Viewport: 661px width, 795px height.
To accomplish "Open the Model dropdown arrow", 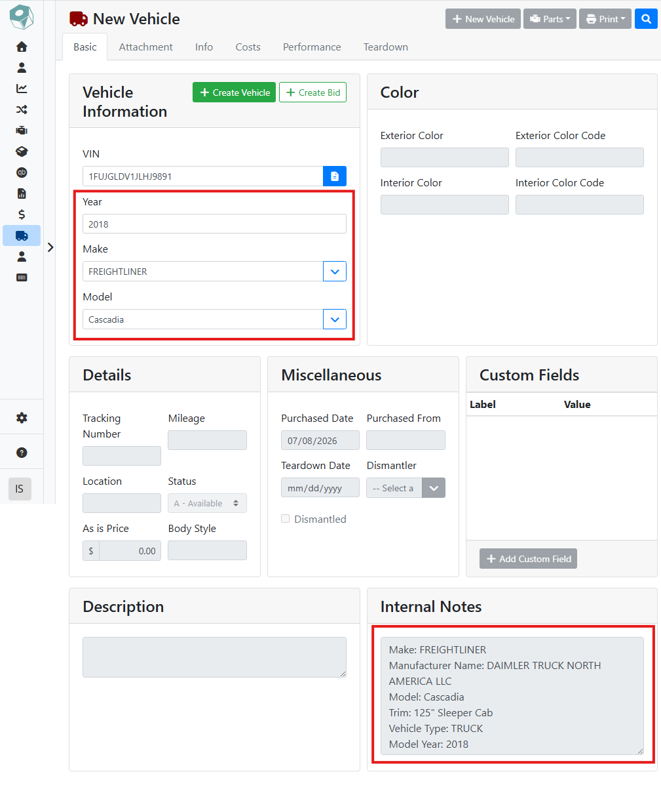I will [335, 319].
